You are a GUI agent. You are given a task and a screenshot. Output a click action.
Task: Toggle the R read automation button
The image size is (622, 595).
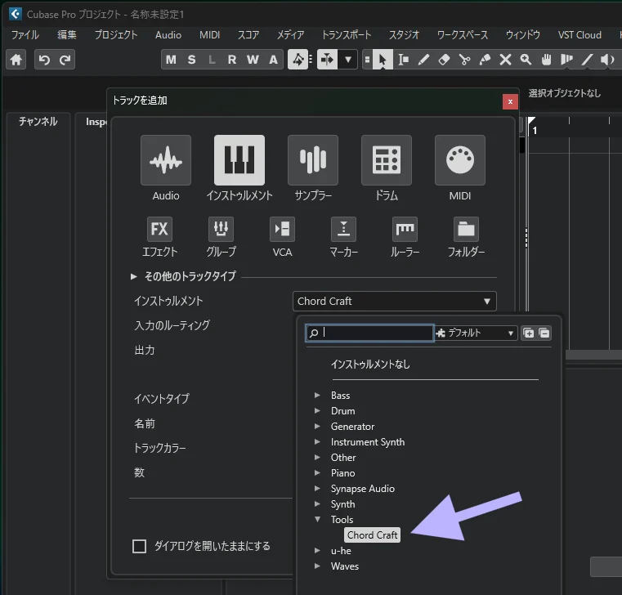coord(232,60)
